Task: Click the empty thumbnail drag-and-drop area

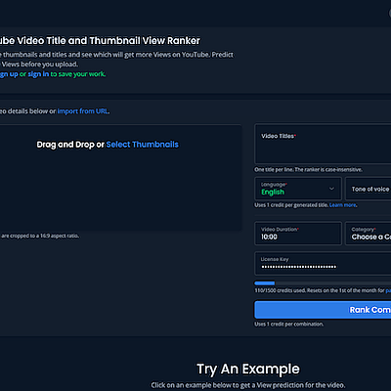Action: 120,178
